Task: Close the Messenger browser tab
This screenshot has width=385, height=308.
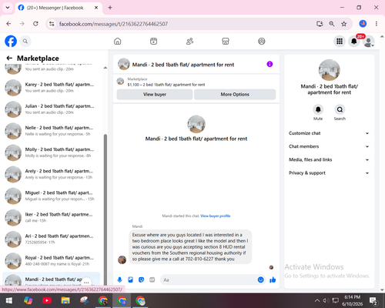Action: [x=96, y=8]
